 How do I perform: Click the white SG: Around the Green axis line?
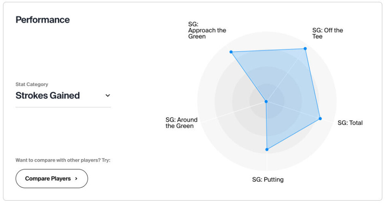click(226, 114)
